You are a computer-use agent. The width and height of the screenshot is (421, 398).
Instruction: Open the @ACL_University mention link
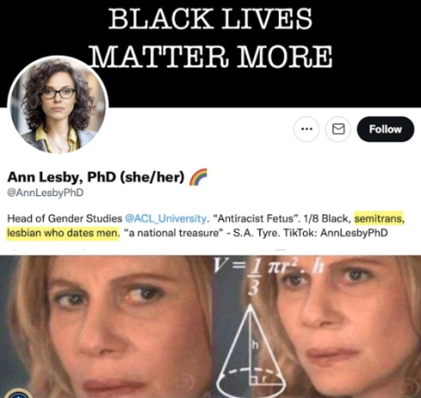pyautogui.click(x=166, y=218)
